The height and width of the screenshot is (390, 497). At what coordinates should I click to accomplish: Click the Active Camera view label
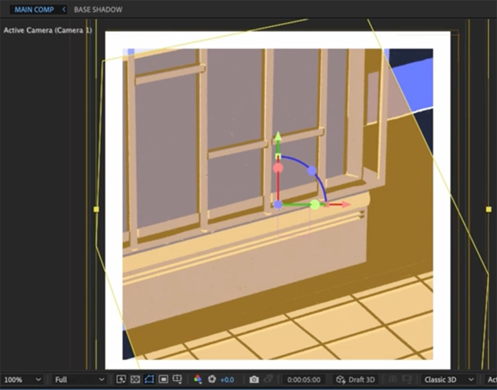(x=47, y=30)
